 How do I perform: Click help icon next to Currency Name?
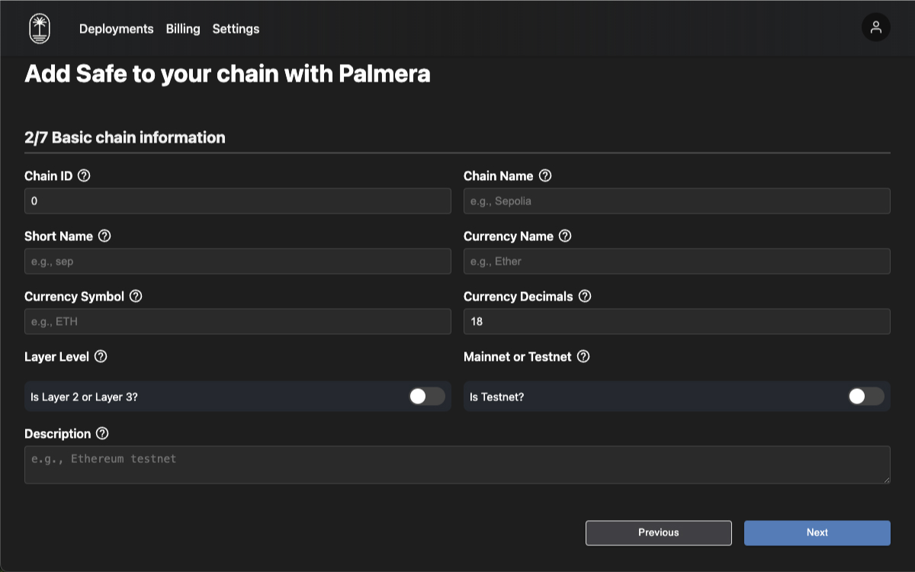click(x=565, y=236)
